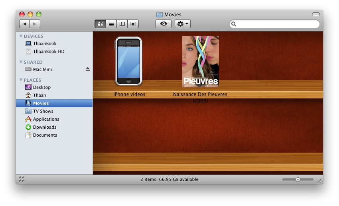This screenshot has width=339, height=206.
Task: Open the Action gear dropdown menu
Action: (183, 24)
